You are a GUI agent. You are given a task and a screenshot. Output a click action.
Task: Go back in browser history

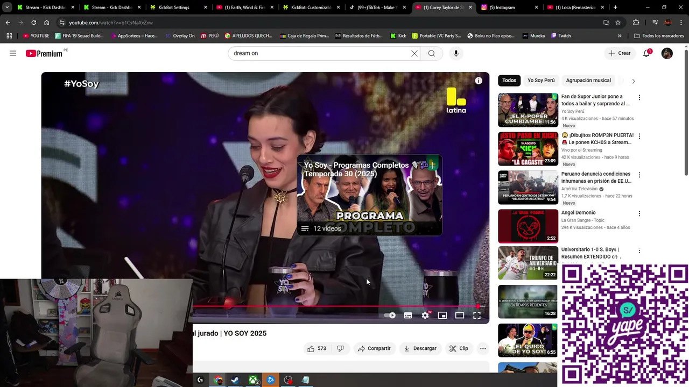pyautogui.click(x=8, y=23)
